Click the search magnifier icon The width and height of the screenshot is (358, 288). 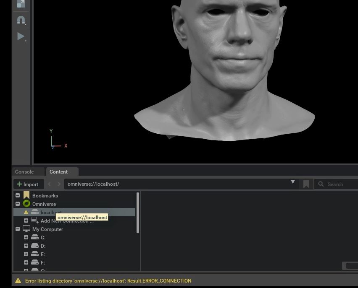point(321,184)
